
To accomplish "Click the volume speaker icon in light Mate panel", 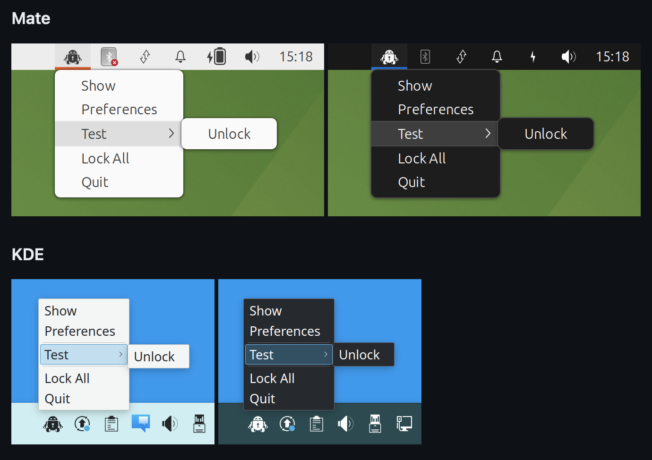I will [252, 57].
